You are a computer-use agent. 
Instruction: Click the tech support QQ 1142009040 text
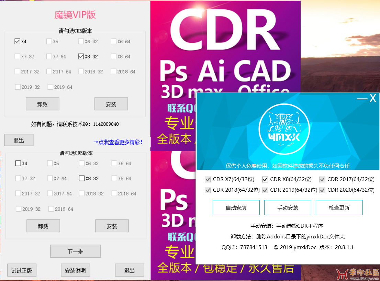[x=75, y=124]
